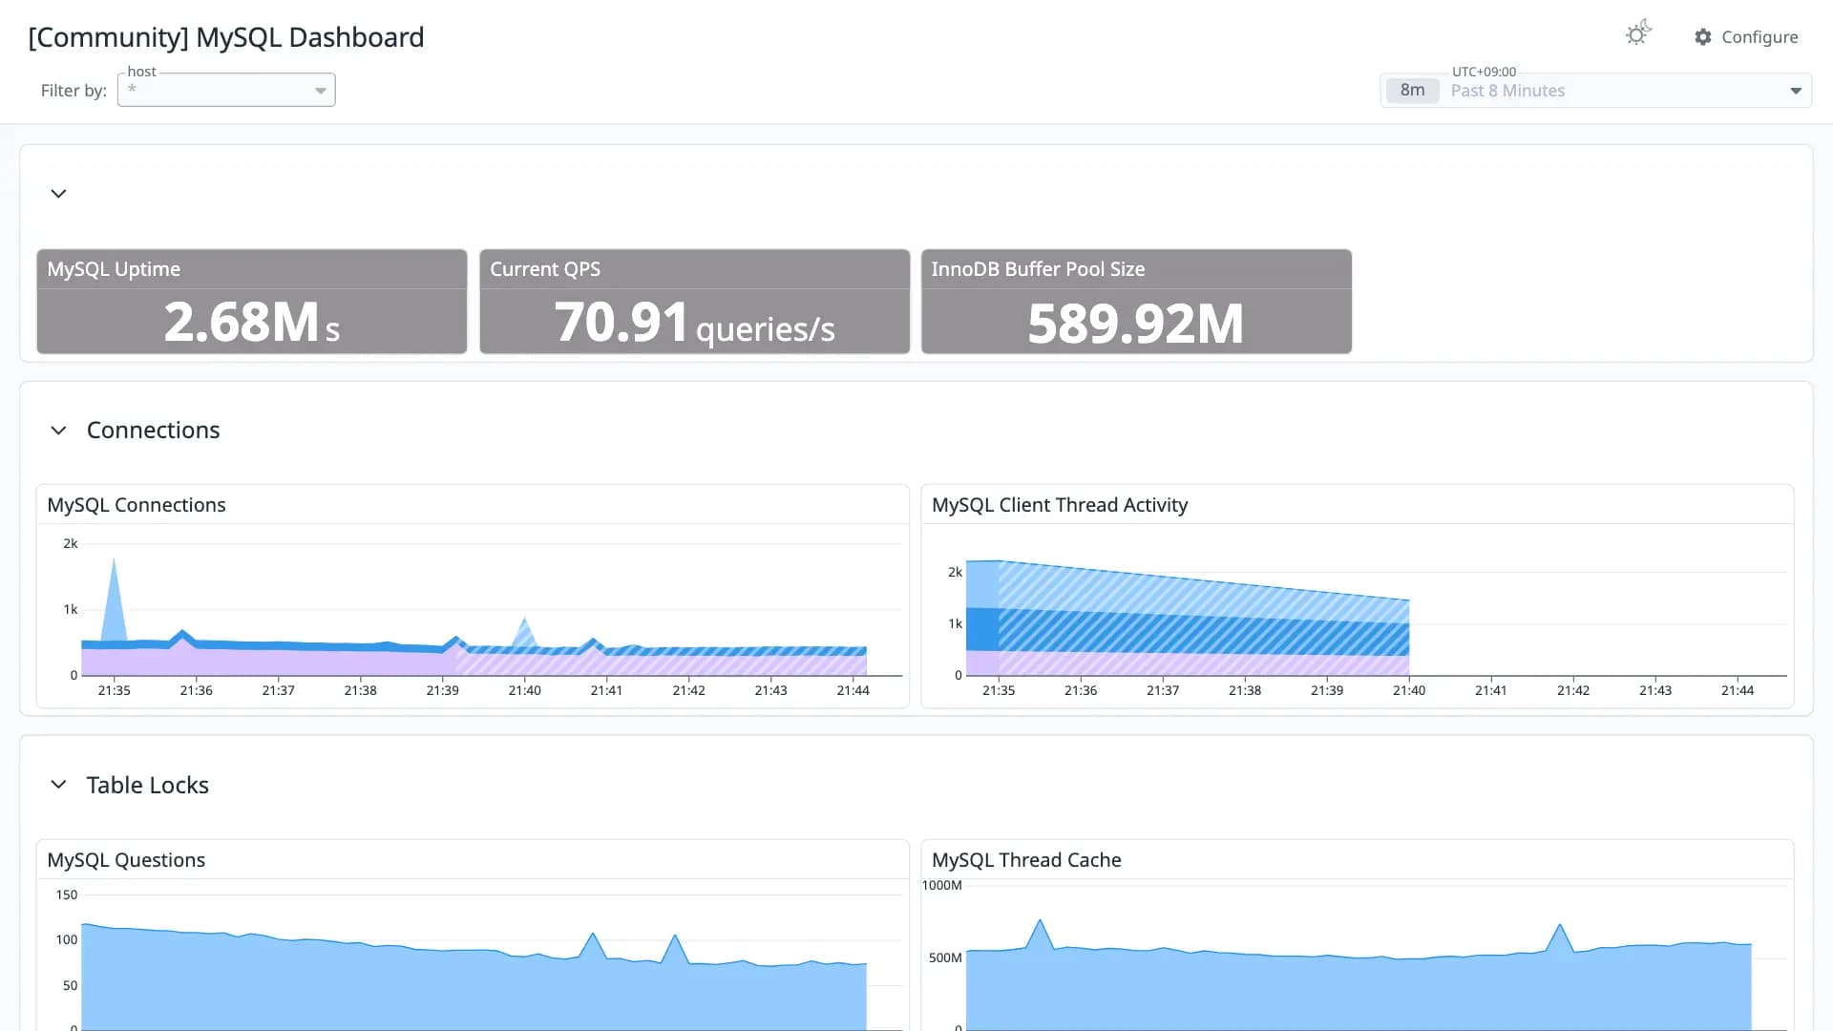Viewport: 1833px width, 1031px height.
Task: Click the 70.91 queries/s value
Action: coord(694,323)
